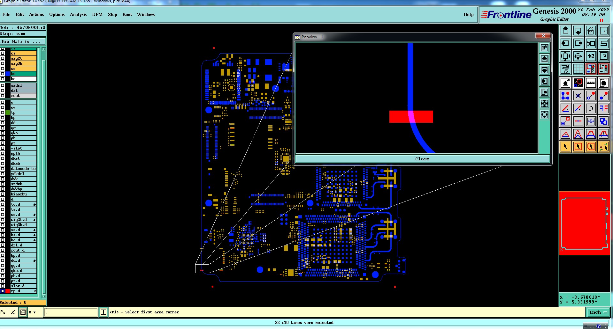This screenshot has width=613, height=329.
Task: Toggle the checkbox for layer drl
Action: click(3, 91)
